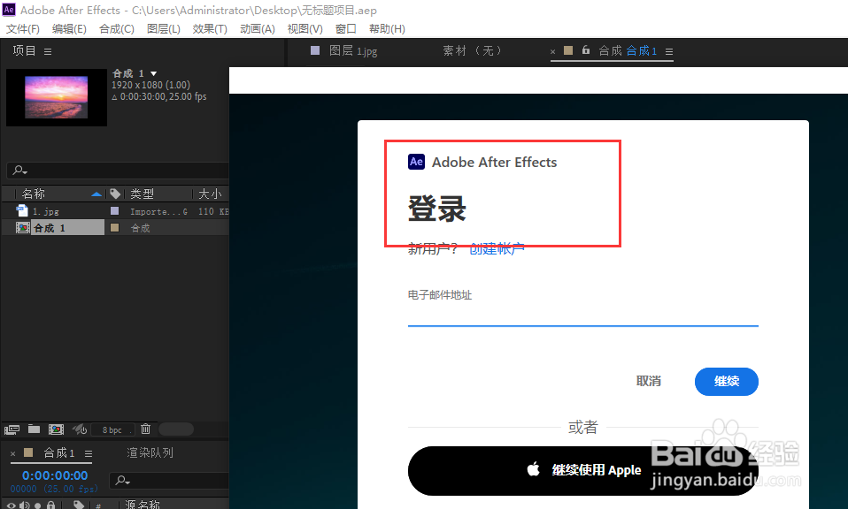
Task: Open the 效果(T) menu
Action: click(x=210, y=28)
